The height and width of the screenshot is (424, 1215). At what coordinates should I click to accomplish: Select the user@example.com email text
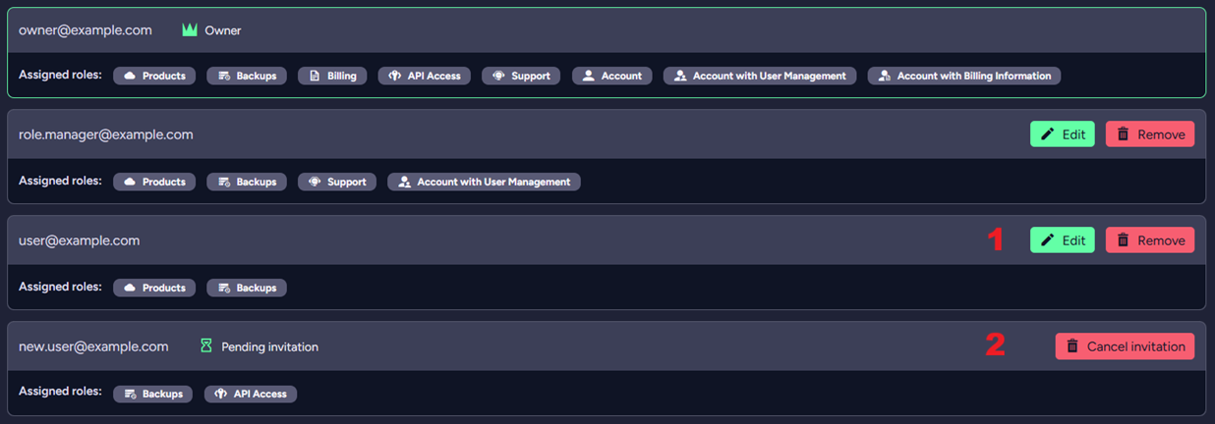click(80, 240)
